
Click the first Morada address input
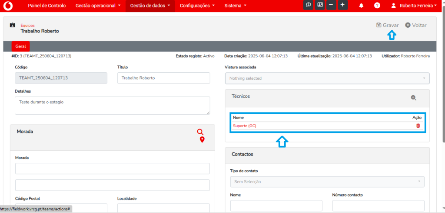point(113,168)
